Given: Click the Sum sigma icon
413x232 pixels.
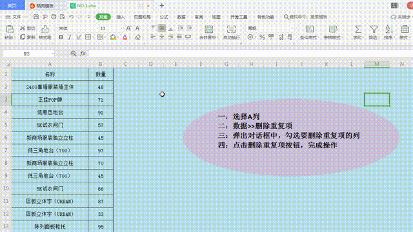Looking at the screenshot, I should pyautogui.click(x=358, y=29).
